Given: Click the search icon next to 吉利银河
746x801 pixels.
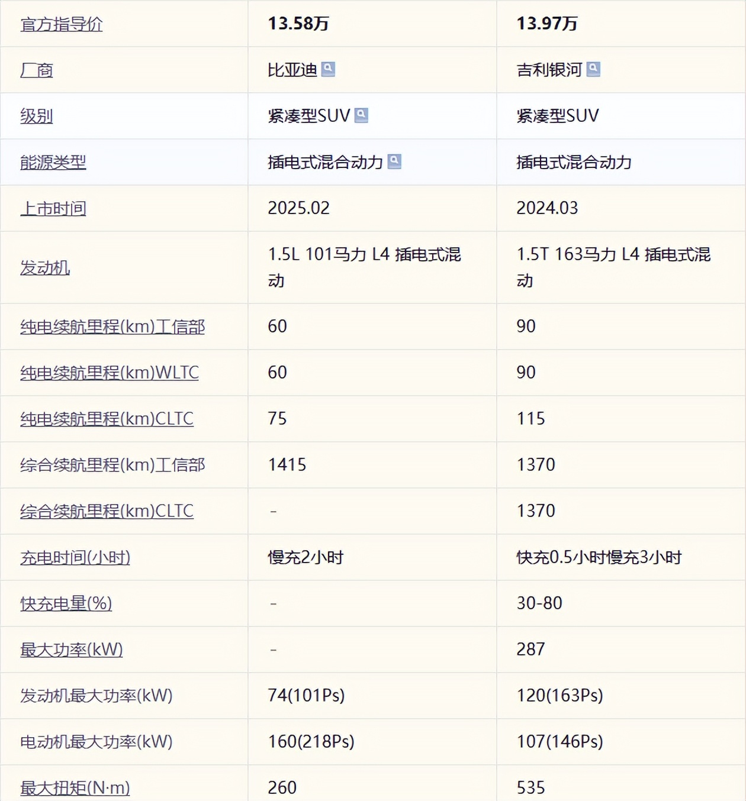Looking at the screenshot, I should 593,69.
